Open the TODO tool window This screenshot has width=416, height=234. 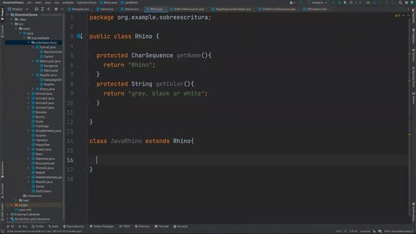[x=124, y=226]
